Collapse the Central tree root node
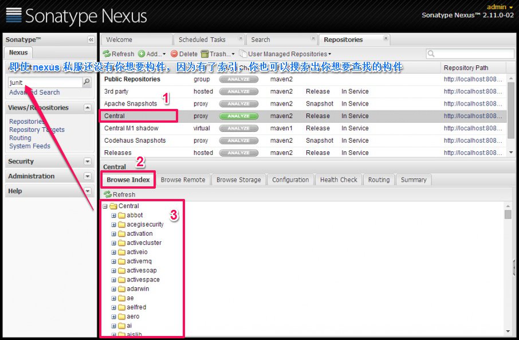This screenshot has width=519, height=340. click(105, 206)
